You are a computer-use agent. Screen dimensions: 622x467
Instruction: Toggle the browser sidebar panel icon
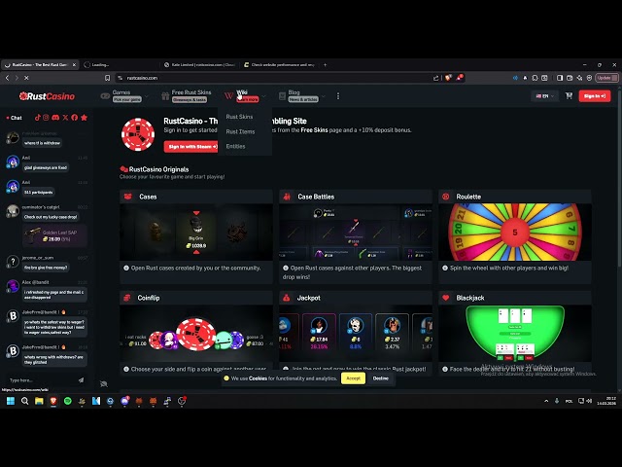click(x=560, y=78)
